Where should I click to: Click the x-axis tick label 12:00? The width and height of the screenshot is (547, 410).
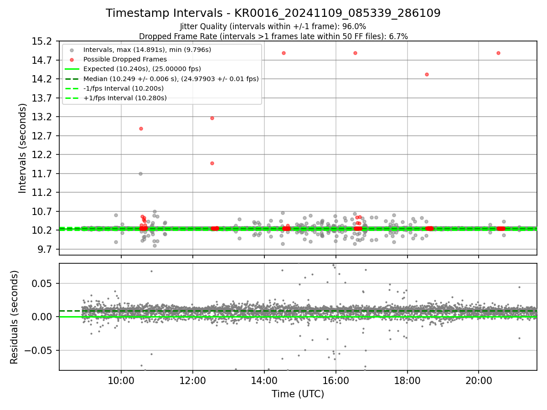pyautogui.click(x=193, y=381)
